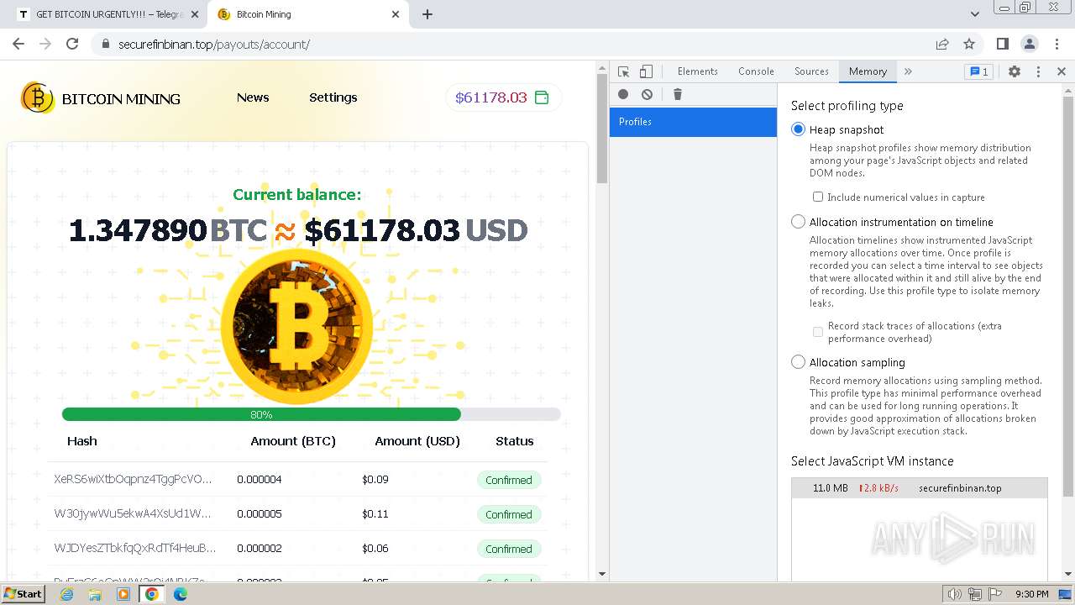
Task: Select Heap snapshot profiling type
Action: point(798,129)
